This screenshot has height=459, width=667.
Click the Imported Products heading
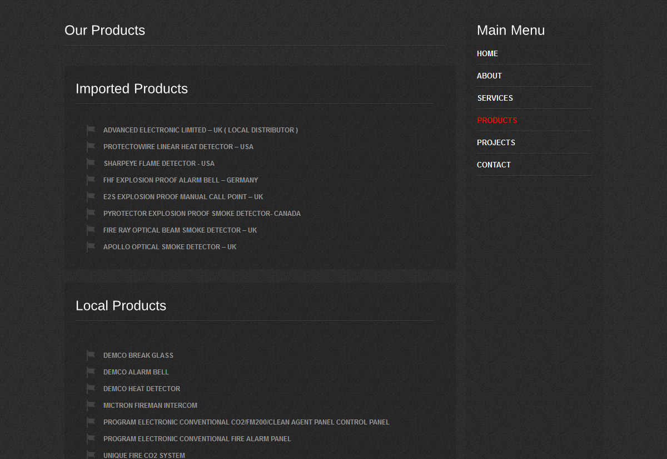click(132, 89)
